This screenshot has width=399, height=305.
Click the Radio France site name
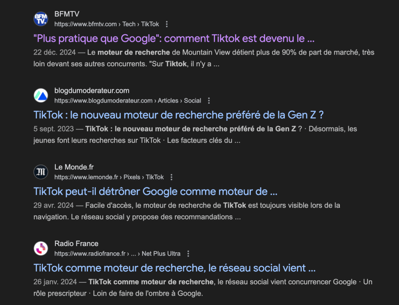[x=76, y=244]
